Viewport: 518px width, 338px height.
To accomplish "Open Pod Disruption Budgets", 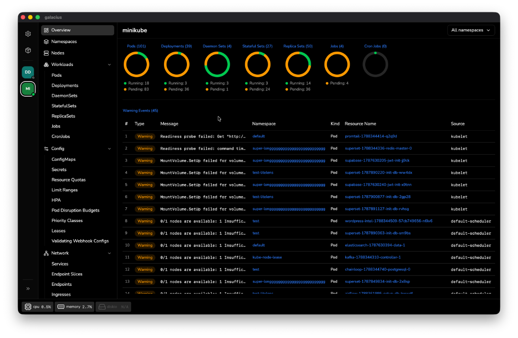I will pos(76,210).
